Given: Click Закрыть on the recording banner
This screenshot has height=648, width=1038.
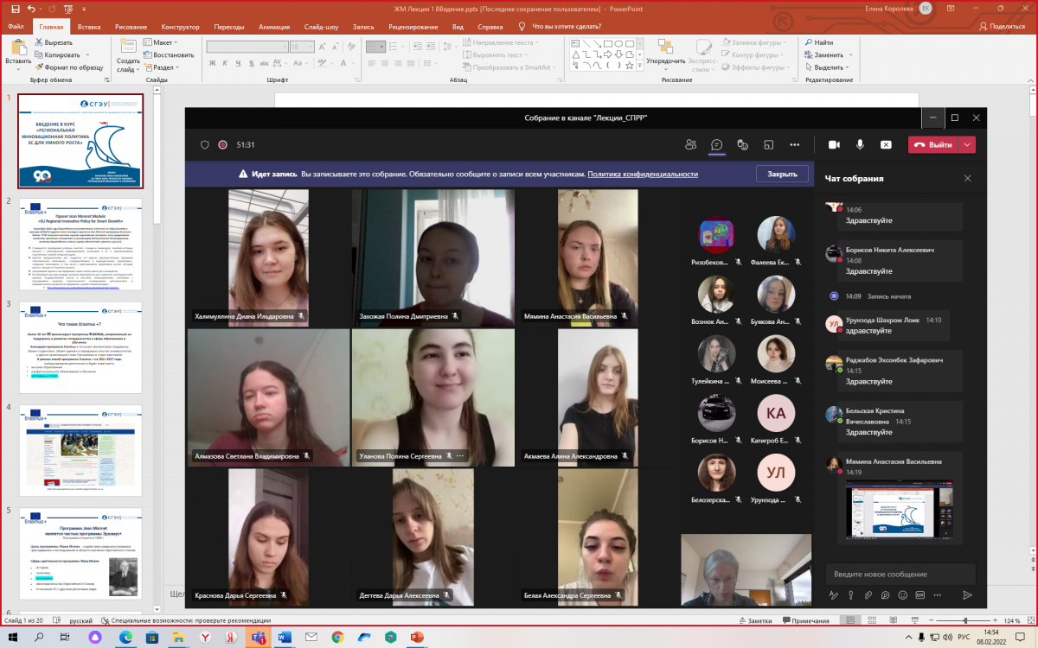Looking at the screenshot, I should click(782, 174).
